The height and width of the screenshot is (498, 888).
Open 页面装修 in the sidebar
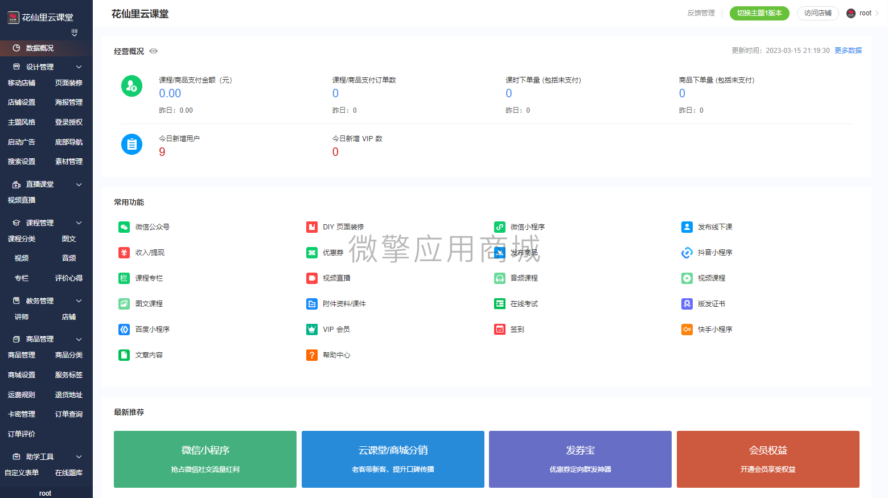69,83
